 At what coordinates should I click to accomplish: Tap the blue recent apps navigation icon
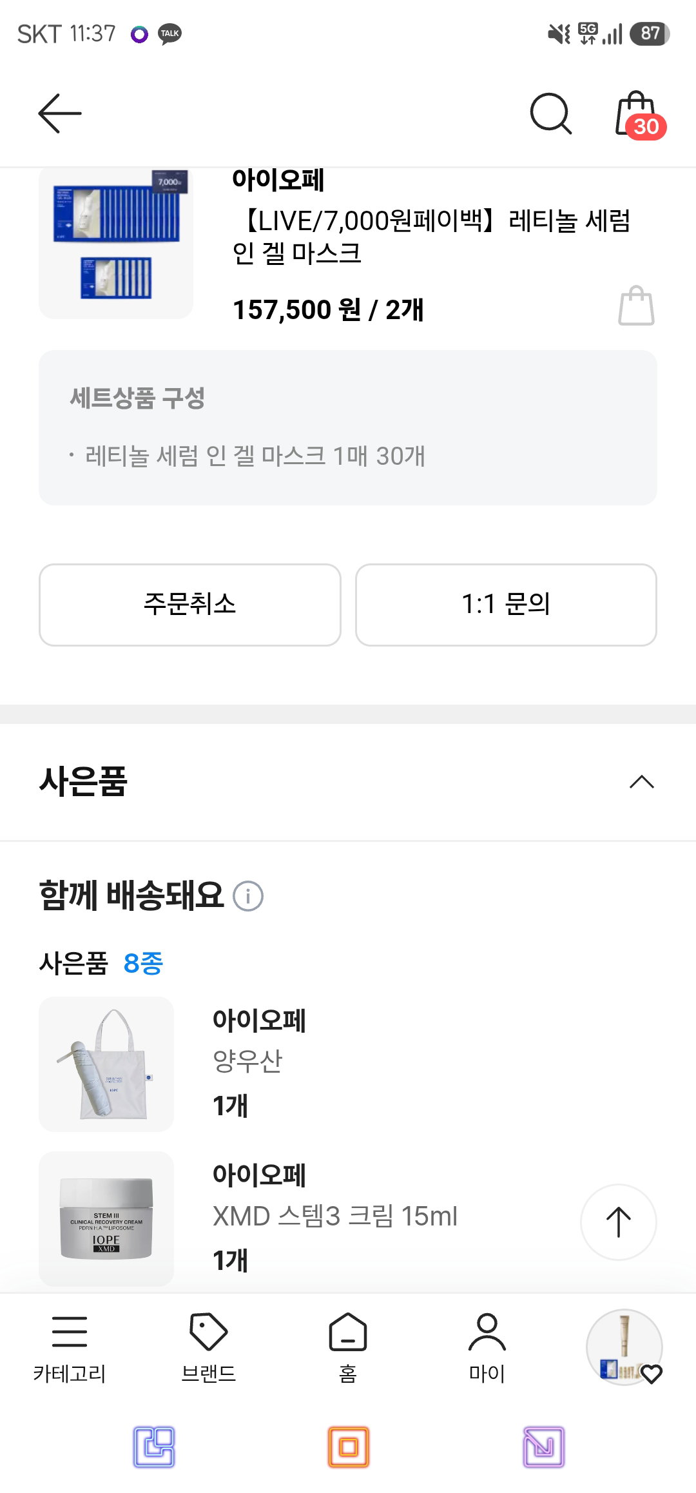(x=154, y=1447)
